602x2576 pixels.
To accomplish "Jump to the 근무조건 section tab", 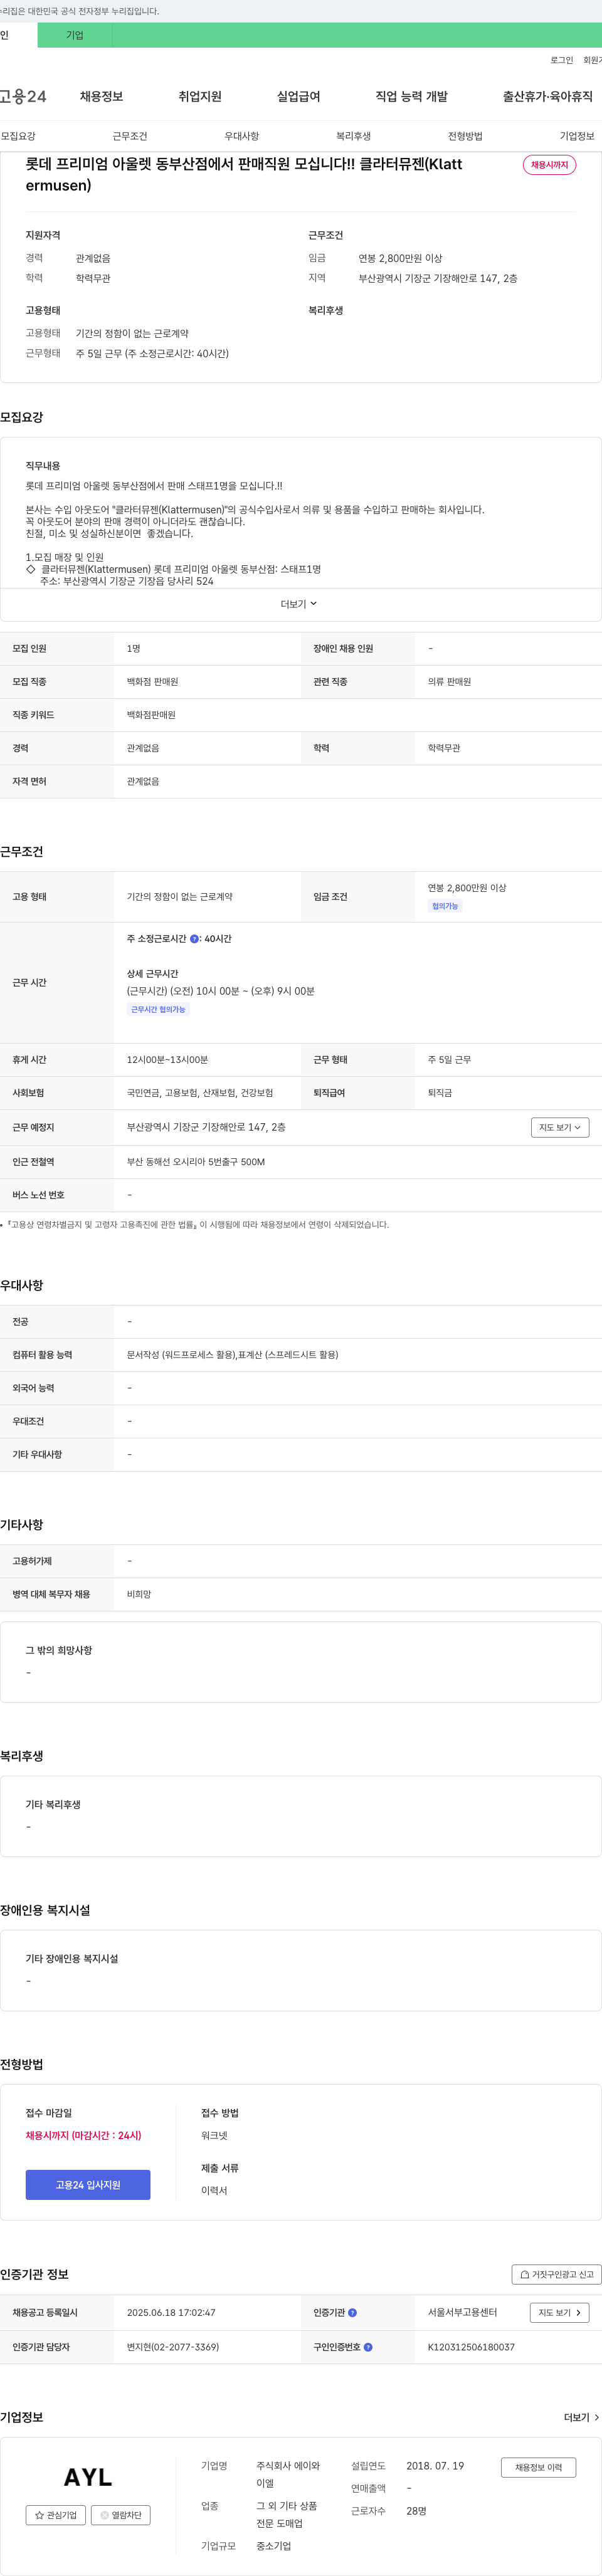I will pos(130,136).
